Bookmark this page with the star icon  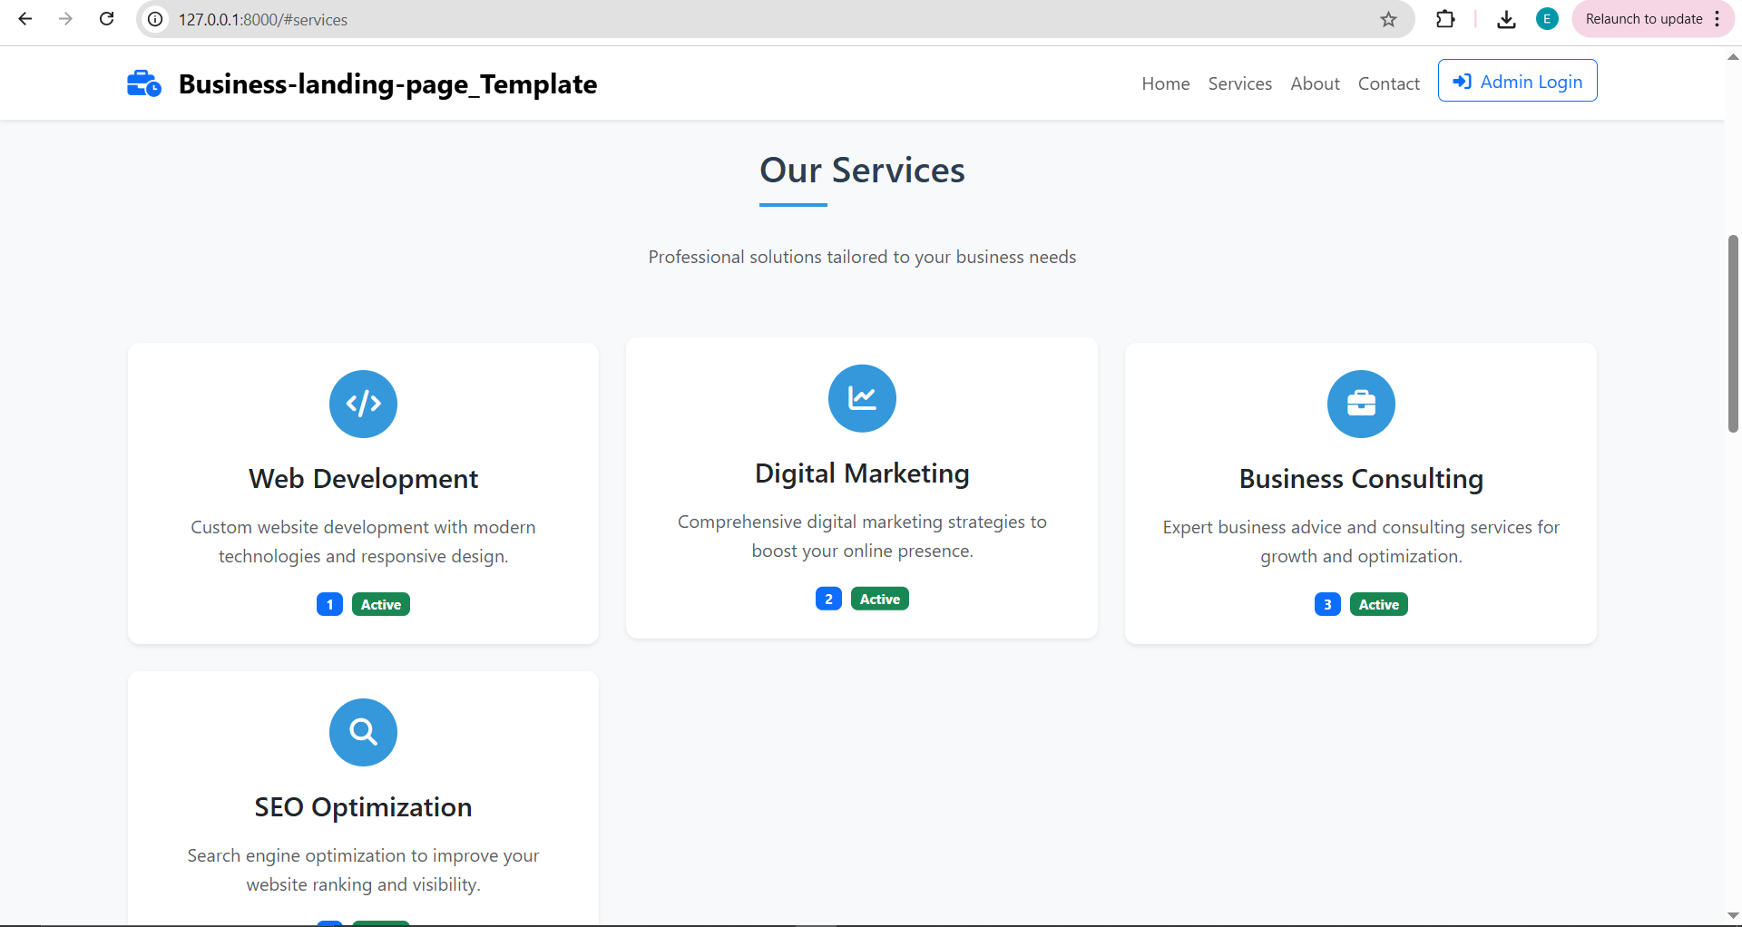(x=1388, y=19)
